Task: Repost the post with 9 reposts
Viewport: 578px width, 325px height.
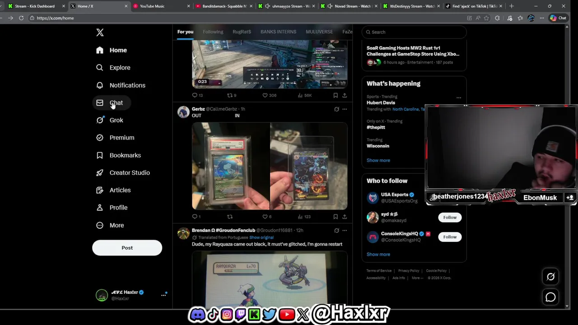Action: click(232, 95)
